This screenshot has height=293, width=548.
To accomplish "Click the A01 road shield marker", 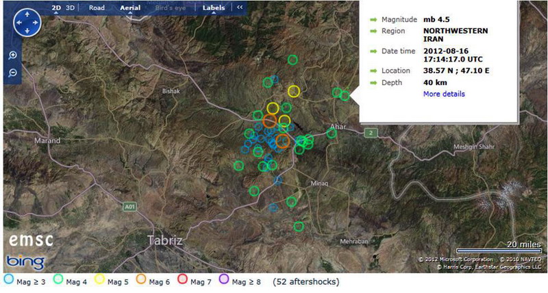I will pyautogui.click(x=130, y=205).
